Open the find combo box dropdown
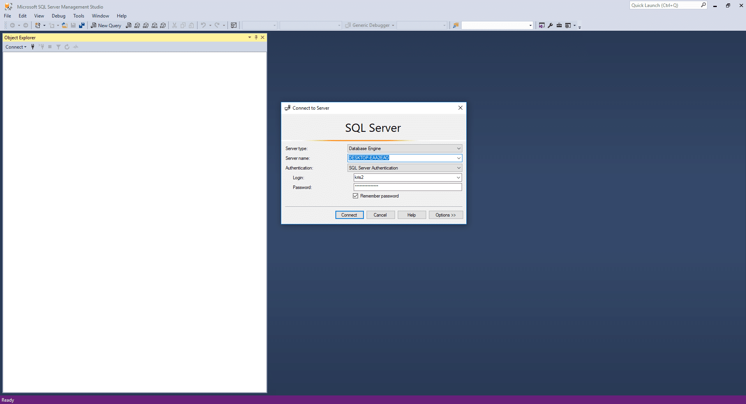This screenshot has width=746, height=404. pyautogui.click(x=530, y=25)
